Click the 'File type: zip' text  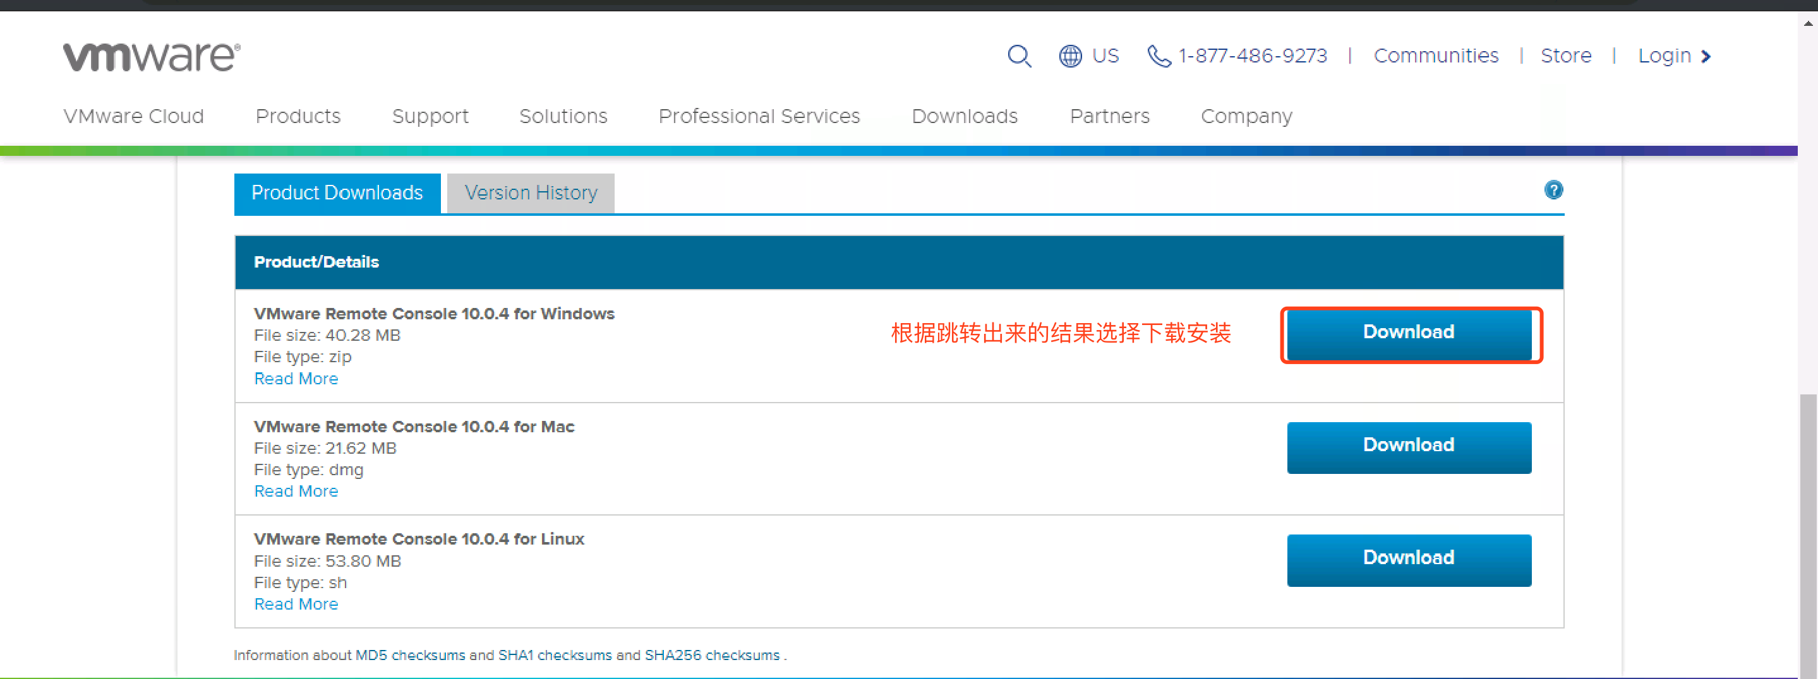click(x=303, y=357)
